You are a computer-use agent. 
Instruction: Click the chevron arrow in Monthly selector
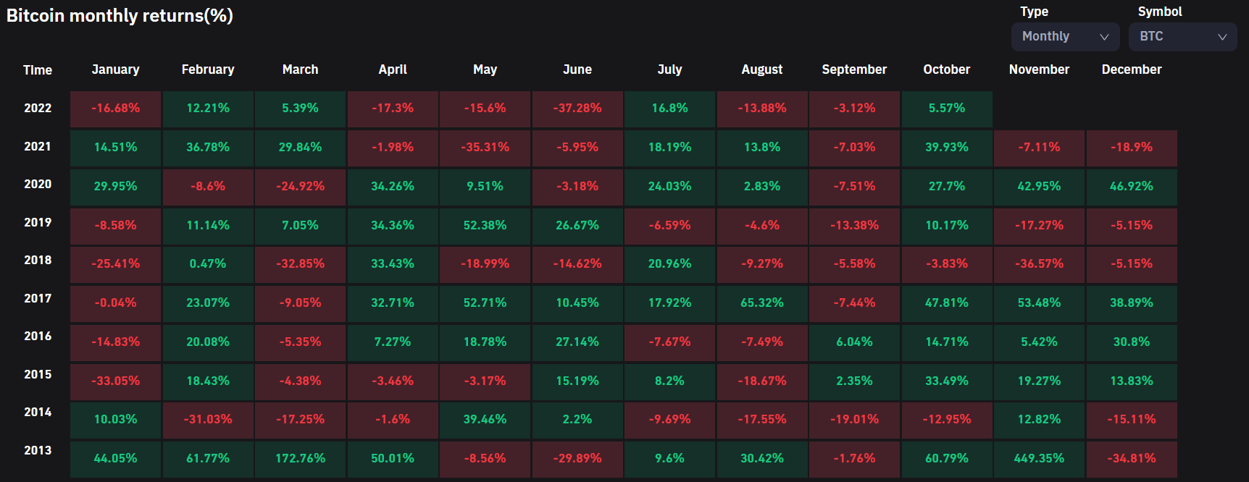tap(1104, 37)
